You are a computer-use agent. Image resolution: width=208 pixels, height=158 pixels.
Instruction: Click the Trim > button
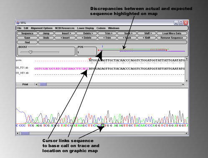tap(107, 33)
